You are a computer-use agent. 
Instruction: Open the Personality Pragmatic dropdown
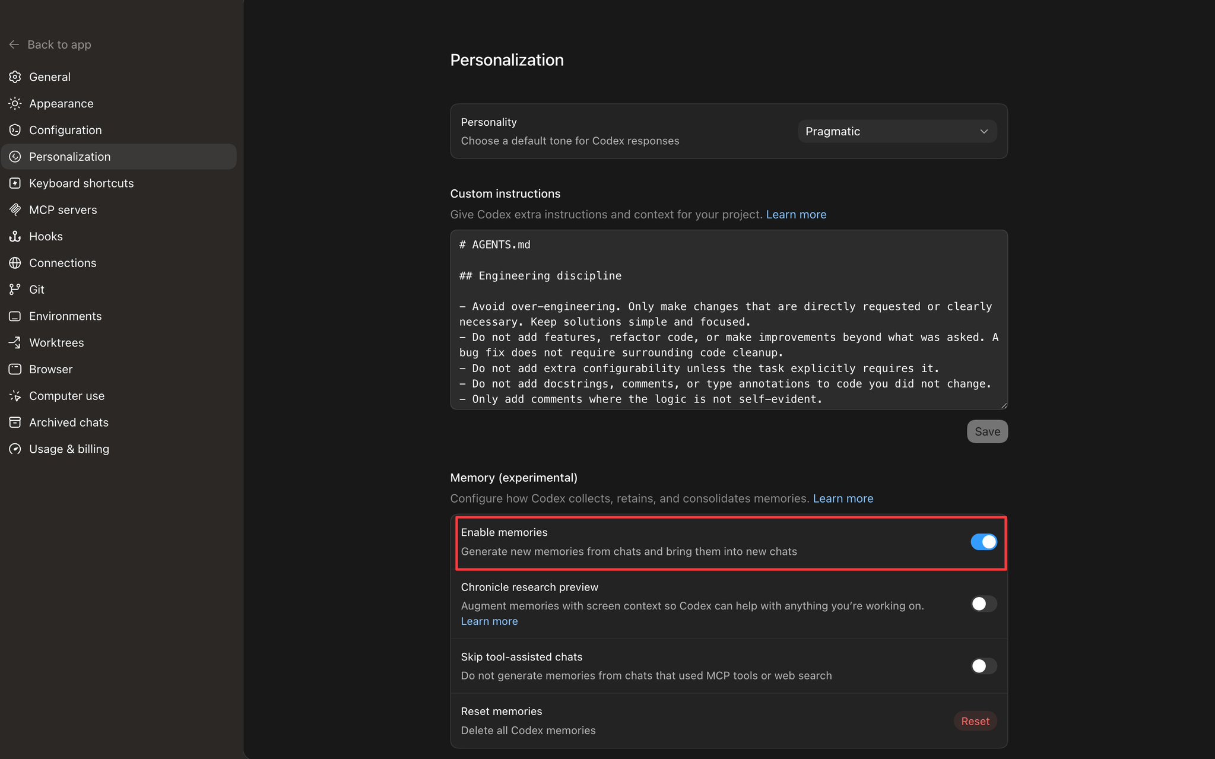pyautogui.click(x=897, y=132)
